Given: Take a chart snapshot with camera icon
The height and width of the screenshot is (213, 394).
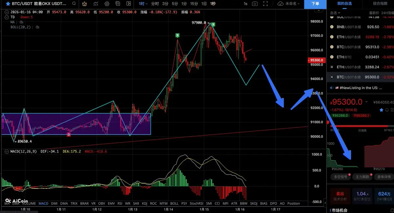Looking at the screenshot, I should 255,4.
